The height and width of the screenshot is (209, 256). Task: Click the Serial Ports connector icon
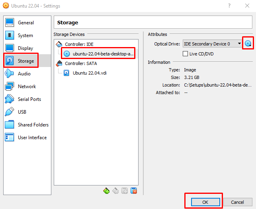10,99
